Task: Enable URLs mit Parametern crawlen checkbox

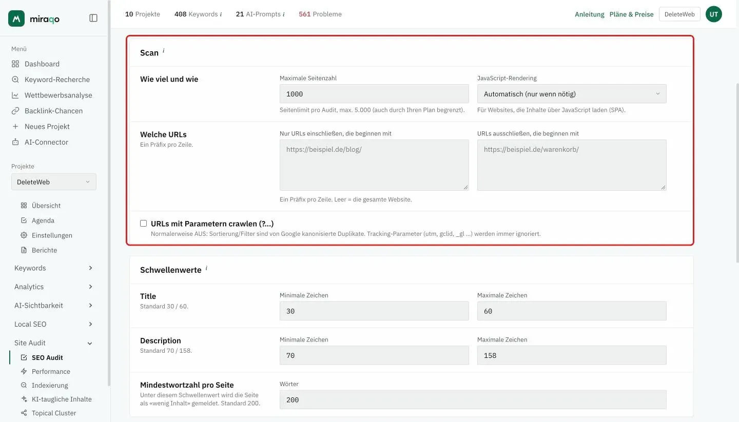Action: click(x=144, y=224)
